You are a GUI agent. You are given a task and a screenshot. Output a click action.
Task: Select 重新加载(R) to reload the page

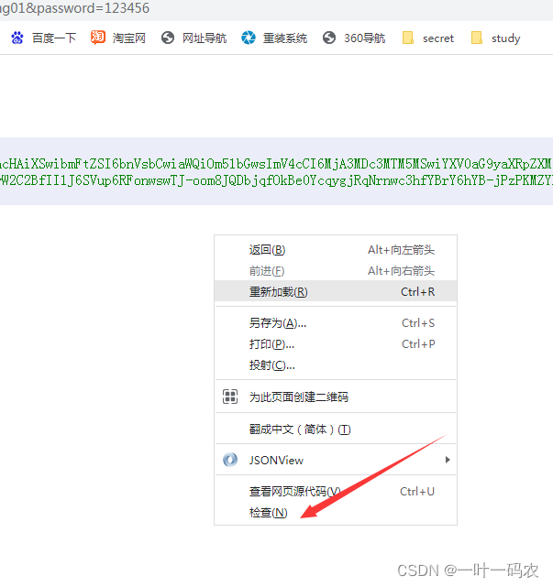click(336, 291)
